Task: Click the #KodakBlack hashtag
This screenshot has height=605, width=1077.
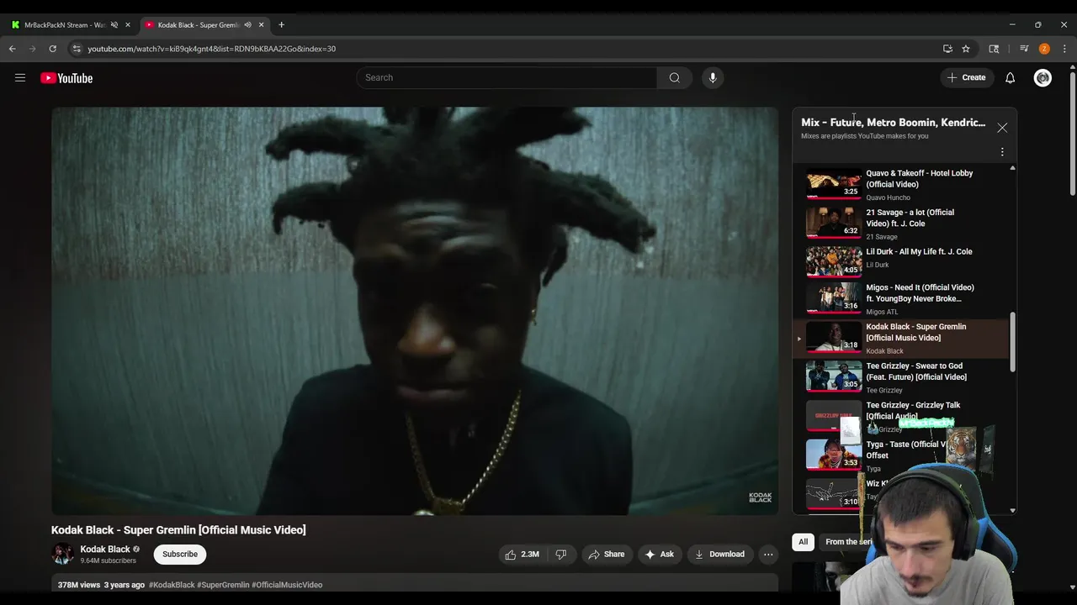Action: pos(172,585)
